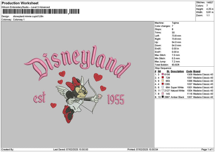Click the red swatch beside 1285 stitches
This screenshot has height=152, width=215.
tap(163, 84)
